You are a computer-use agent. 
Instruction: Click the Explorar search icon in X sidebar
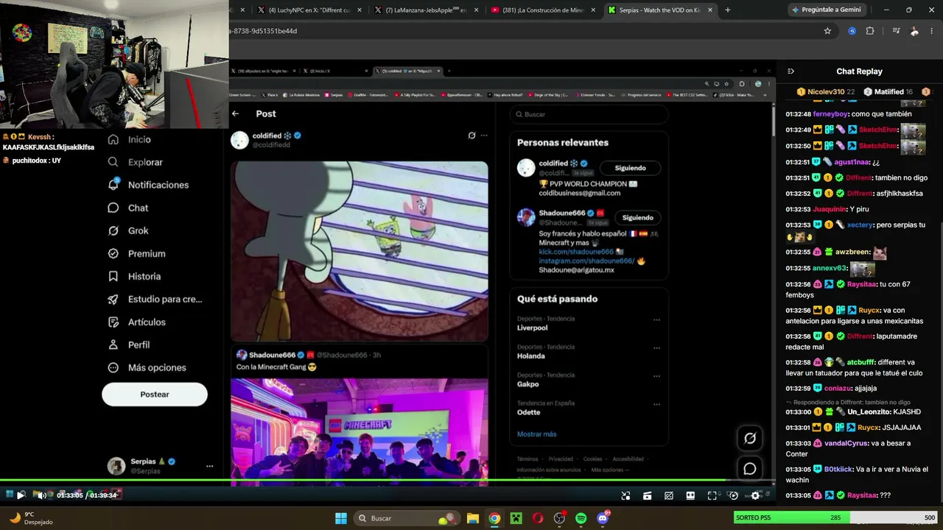113,162
